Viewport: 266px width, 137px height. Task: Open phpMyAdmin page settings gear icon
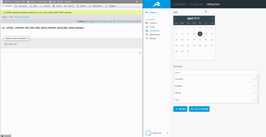tap(137, 2)
